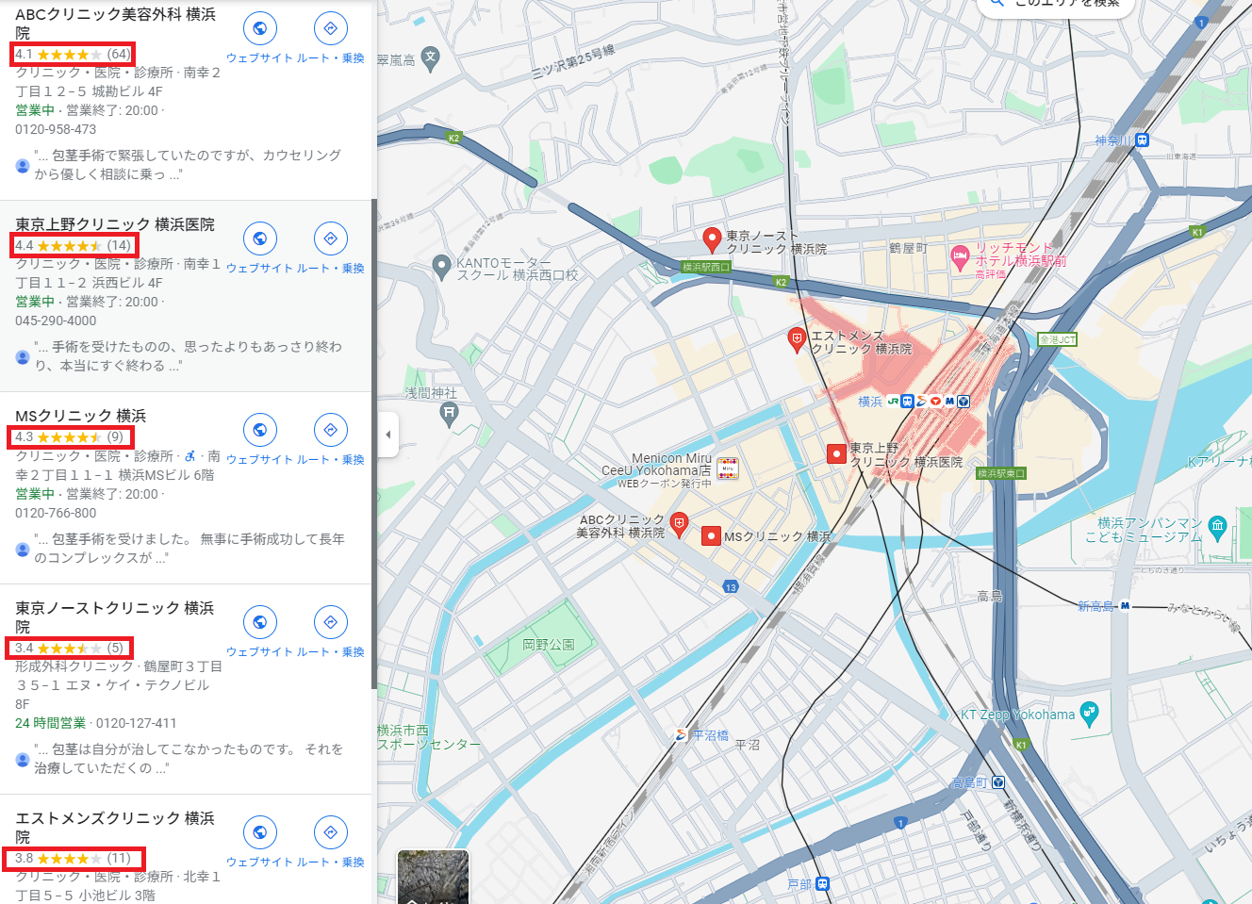
Task: Click 24 時間営業 hours text
Action: click(x=50, y=724)
